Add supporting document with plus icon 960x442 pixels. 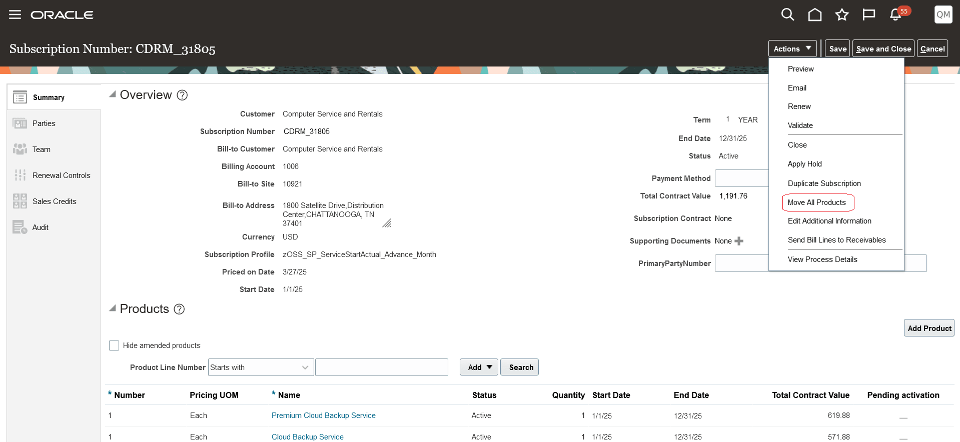click(739, 241)
